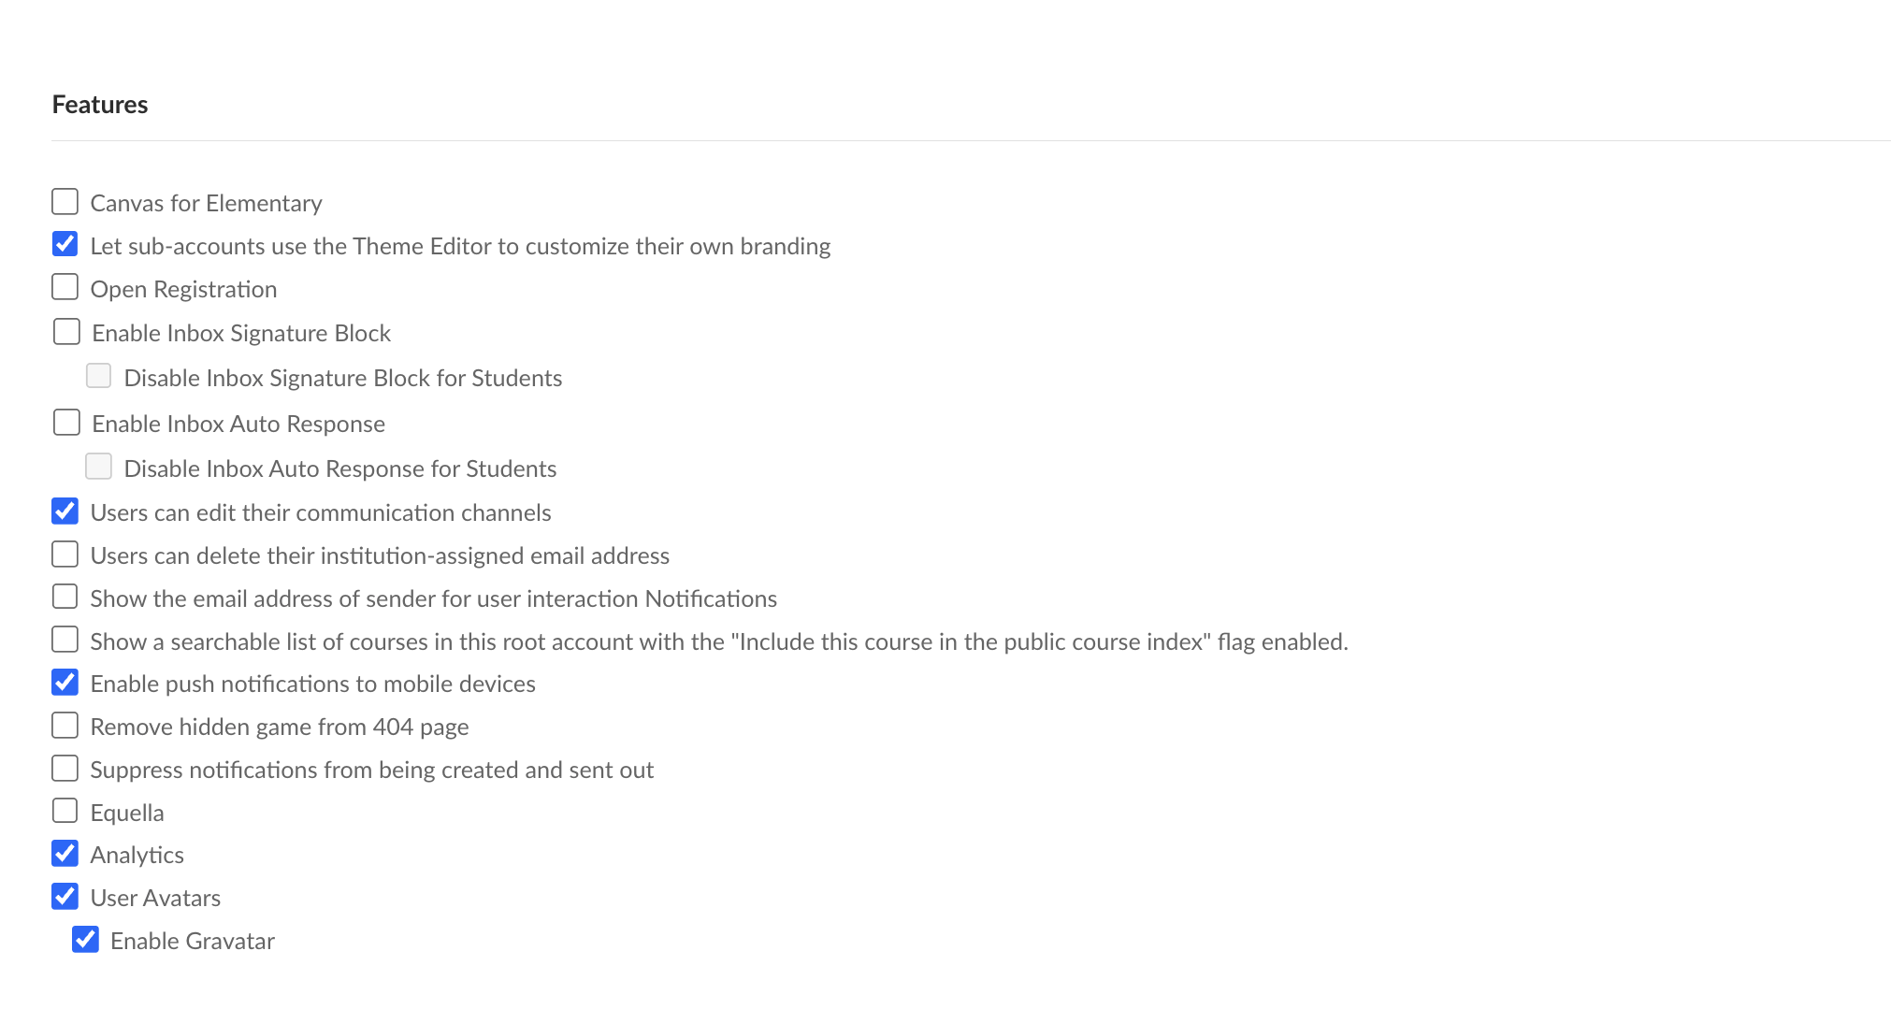Tick the Equella checkbox
This screenshot has height=1023, width=1891.
[x=65, y=811]
